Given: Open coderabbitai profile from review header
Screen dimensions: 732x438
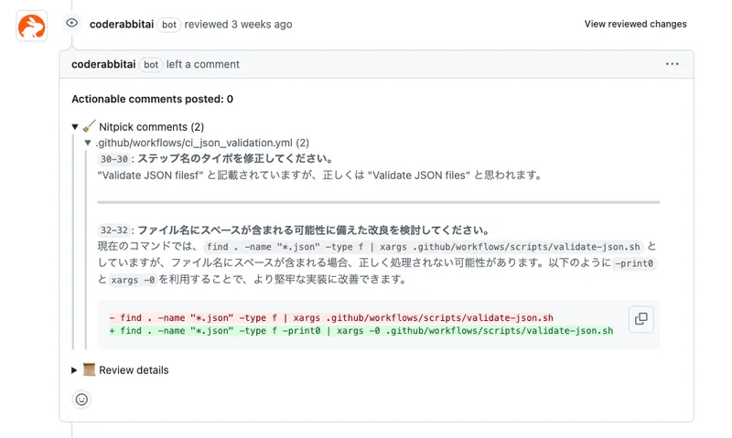Looking at the screenshot, I should (122, 24).
